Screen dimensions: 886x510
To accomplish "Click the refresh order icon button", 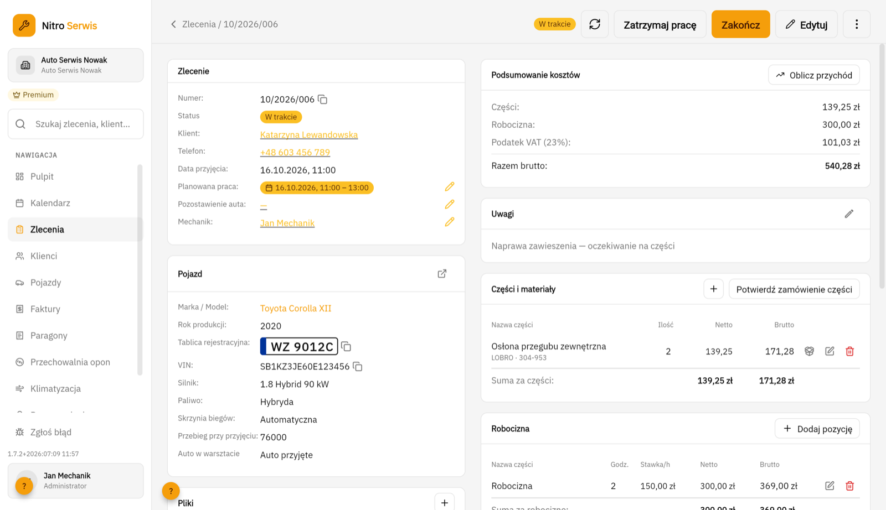I will 595,24.
